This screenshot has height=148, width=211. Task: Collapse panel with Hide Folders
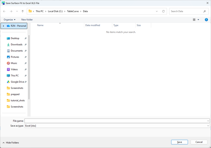tap(11, 143)
